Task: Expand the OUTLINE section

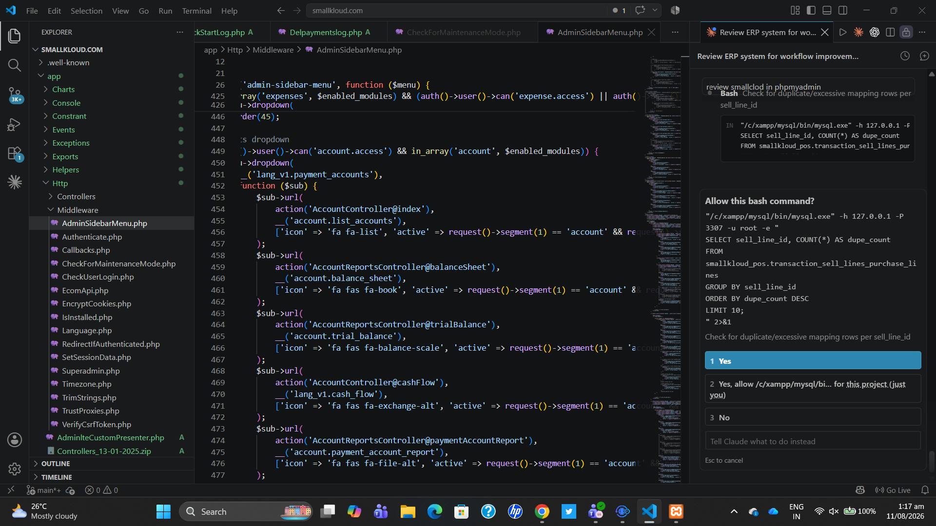Action: coord(56,464)
